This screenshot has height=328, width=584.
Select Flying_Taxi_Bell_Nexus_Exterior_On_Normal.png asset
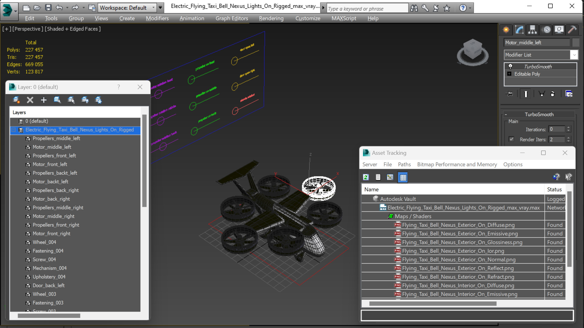tap(459, 259)
